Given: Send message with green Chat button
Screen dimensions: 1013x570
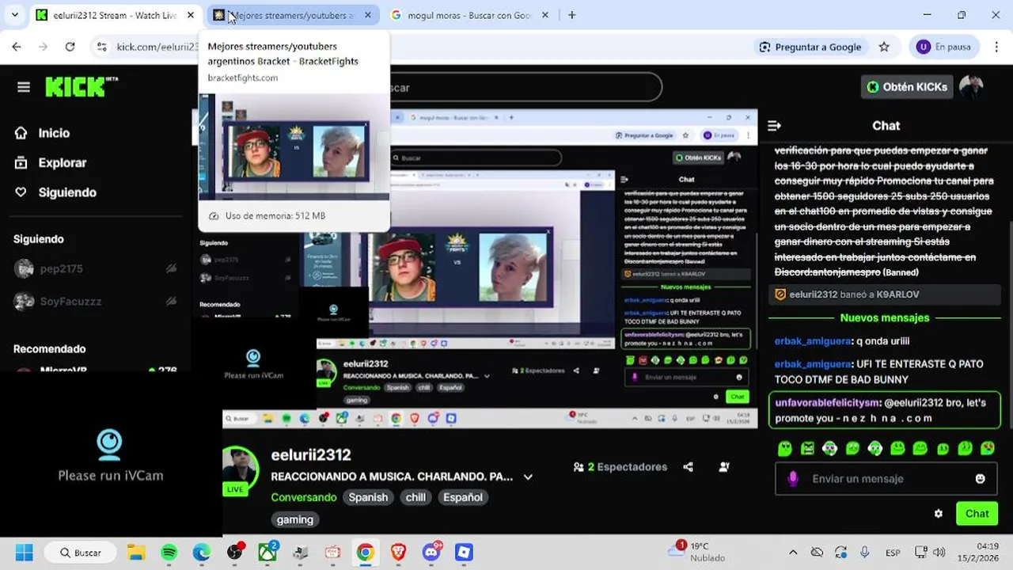Looking at the screenshot, I should pos(977,514).
